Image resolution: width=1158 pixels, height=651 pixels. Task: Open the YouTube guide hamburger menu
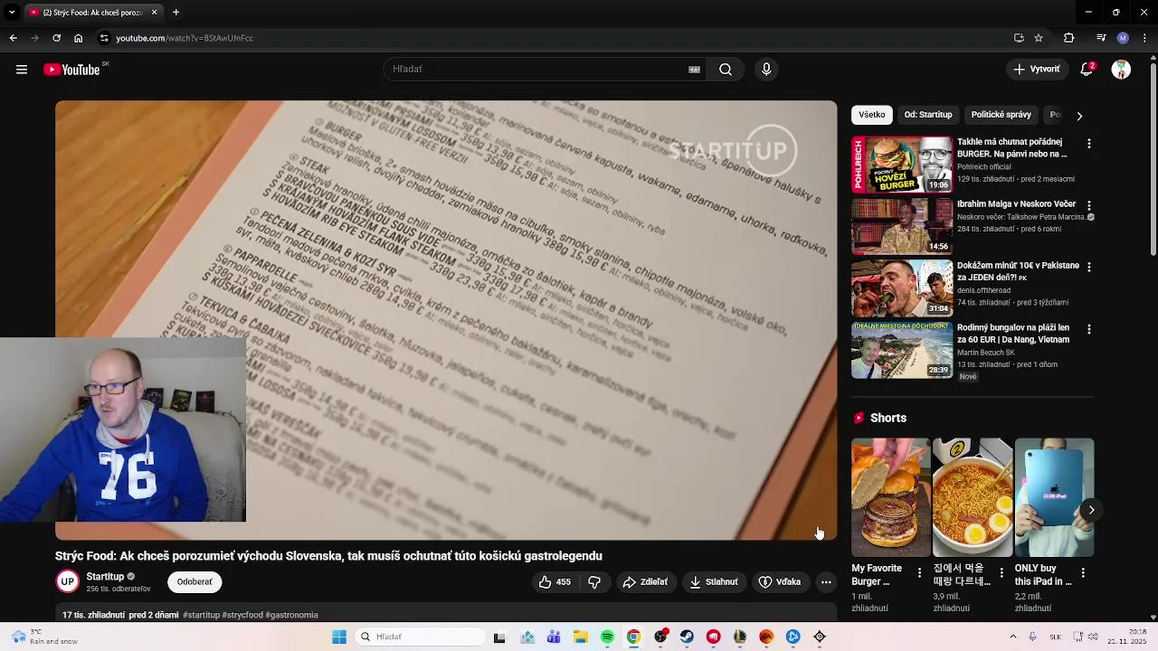[x=22, y=70]
